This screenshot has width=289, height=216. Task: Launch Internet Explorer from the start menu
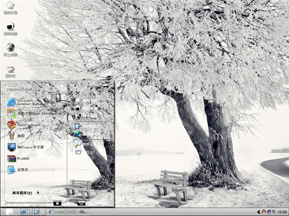click(26, 103)
